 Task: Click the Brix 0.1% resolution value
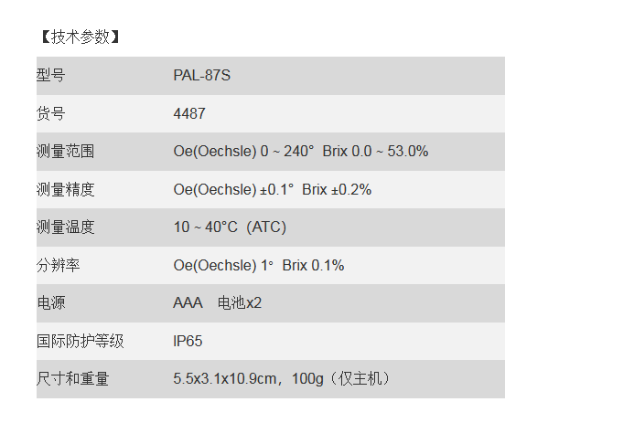click(x=313, y=265)
